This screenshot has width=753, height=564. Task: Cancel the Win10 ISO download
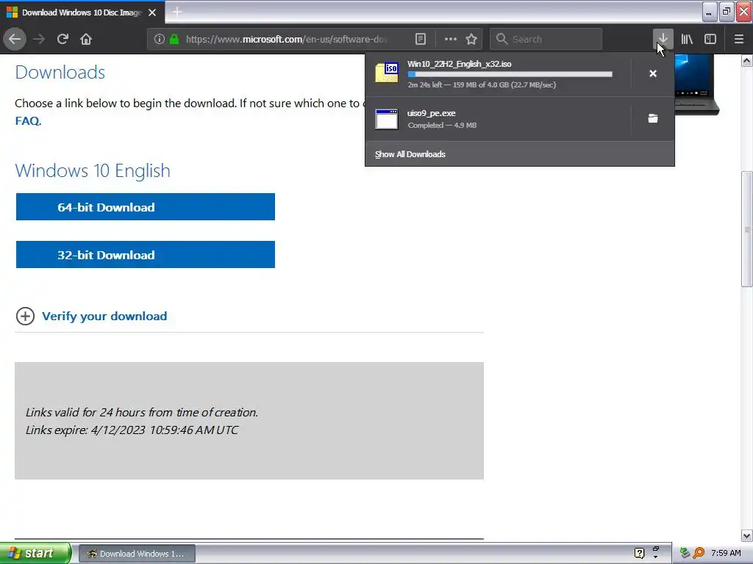[x=653, y=73]
